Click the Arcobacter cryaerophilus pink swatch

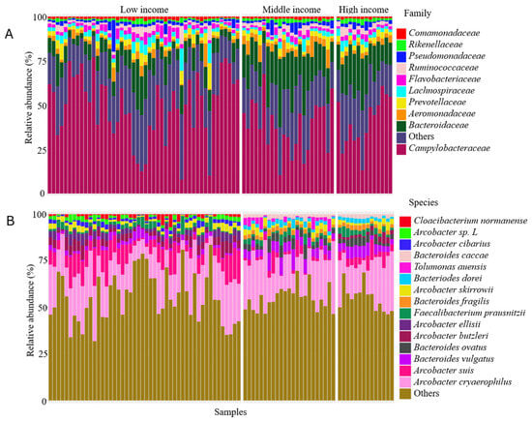pos(405,382)
